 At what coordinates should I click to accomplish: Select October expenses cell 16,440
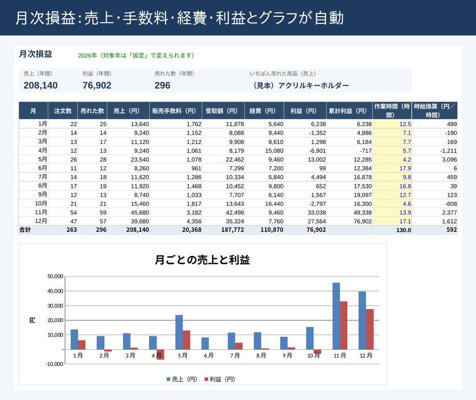(264, 203)
